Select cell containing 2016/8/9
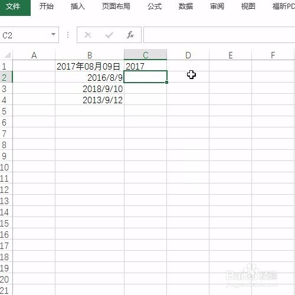295x295 pixels. pyautogui.click(x=90, y=77)
